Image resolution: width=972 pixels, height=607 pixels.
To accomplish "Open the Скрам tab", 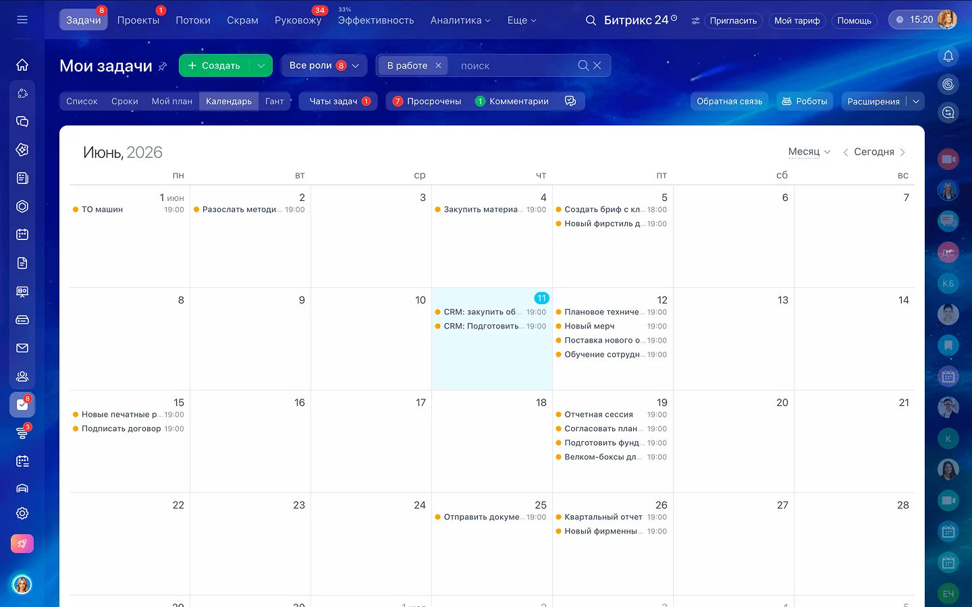I will point(242,20).
